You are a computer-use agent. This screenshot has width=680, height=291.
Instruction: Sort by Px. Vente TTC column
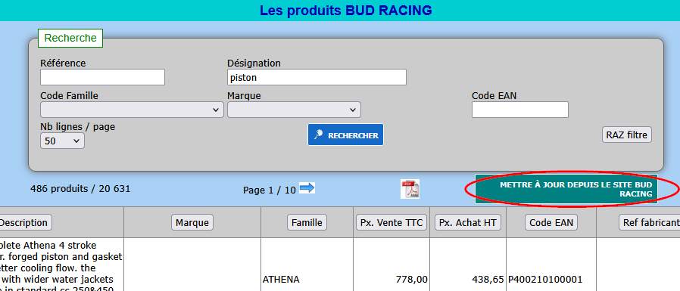click(391, 222)
